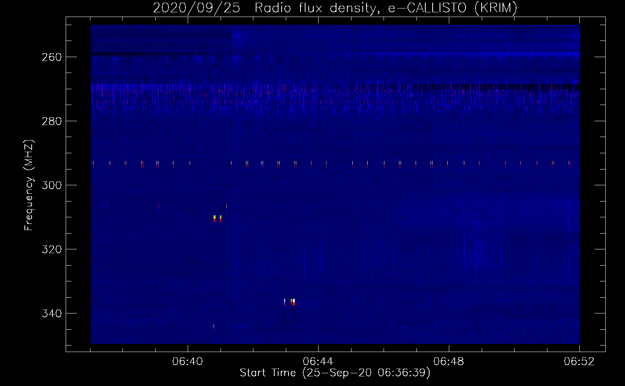Click the white-red burst cluster near 337 MHz
This screenshot has width=625, height=386.
pos(290,302)
